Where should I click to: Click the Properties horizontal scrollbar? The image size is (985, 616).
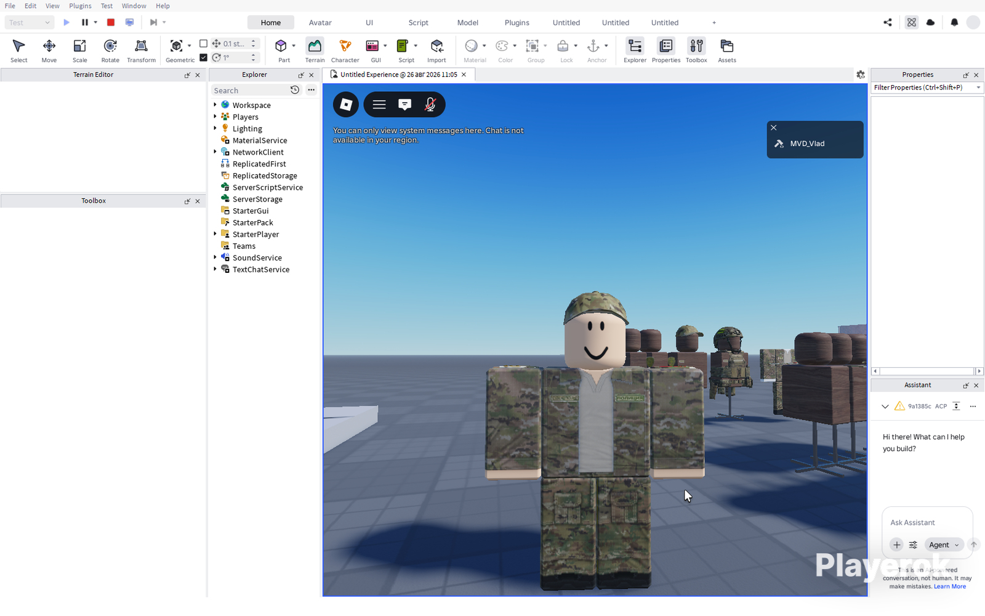927,371
